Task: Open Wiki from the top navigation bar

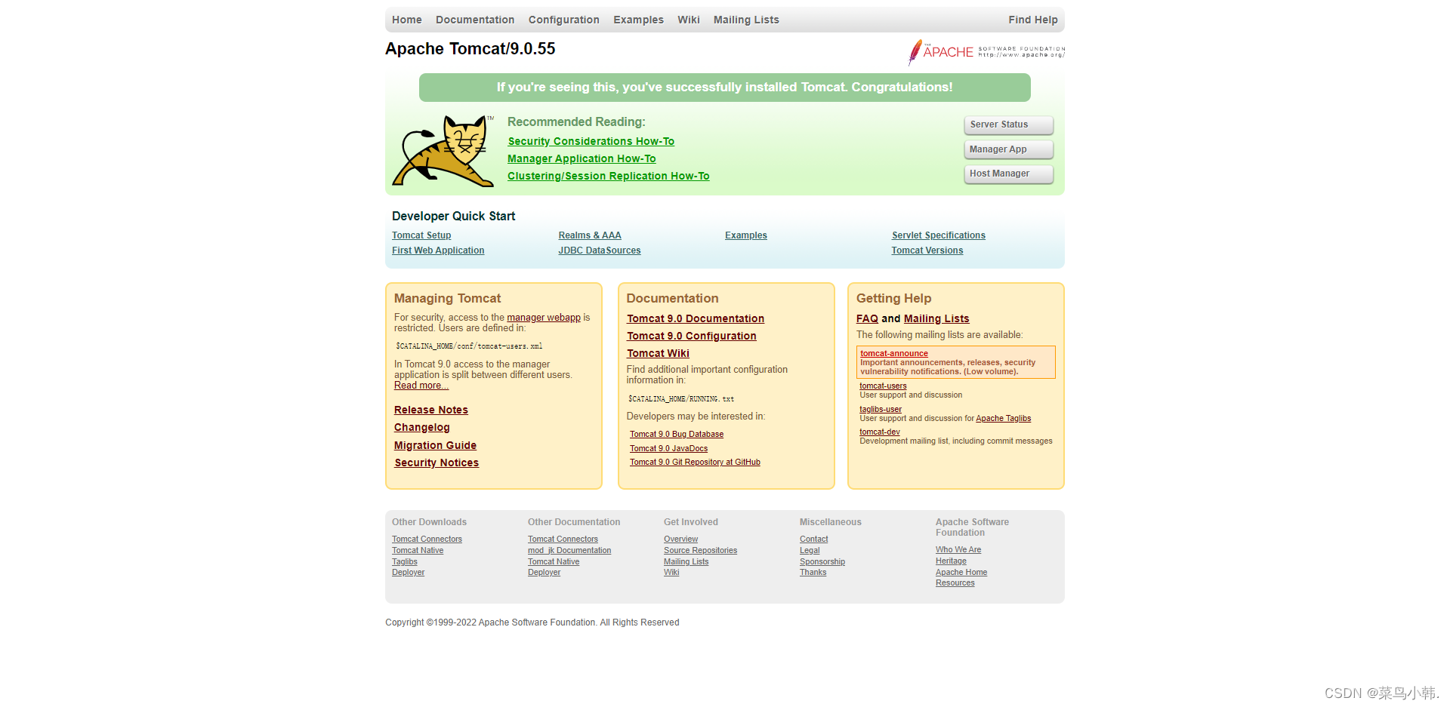Action: (689, 20)
